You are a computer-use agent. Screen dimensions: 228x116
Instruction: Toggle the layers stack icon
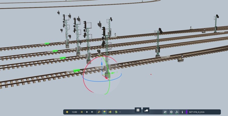click(104, 112)
